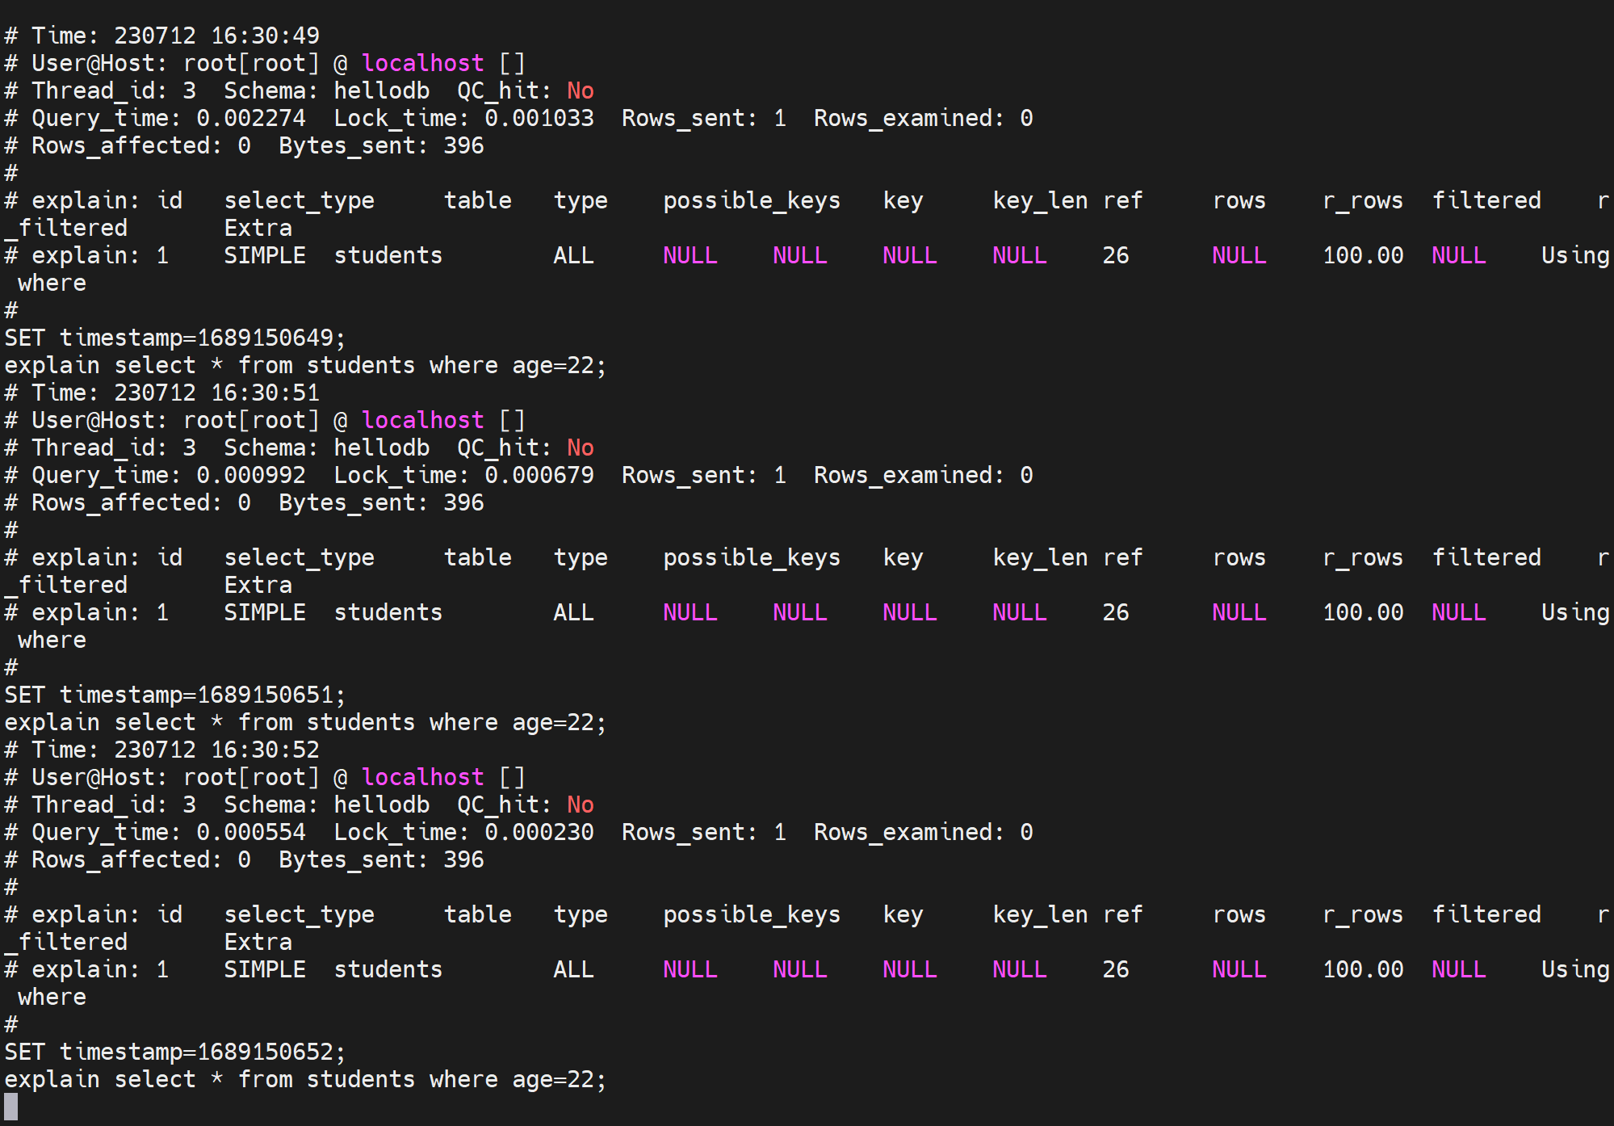Screen dimensions: 1614x1126
Task: Click the time value 16:30:49
Action: [x=265, y=36]
